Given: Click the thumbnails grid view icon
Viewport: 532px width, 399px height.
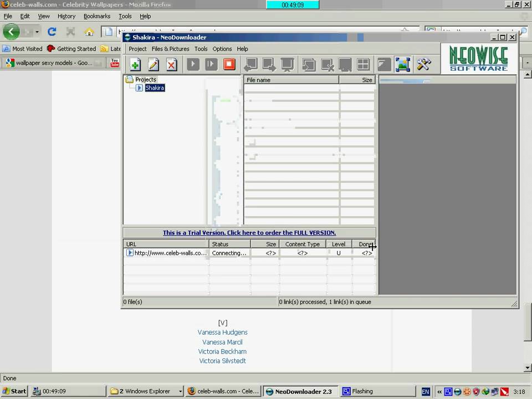Looking at the screenshot, I should click(363, 64).
